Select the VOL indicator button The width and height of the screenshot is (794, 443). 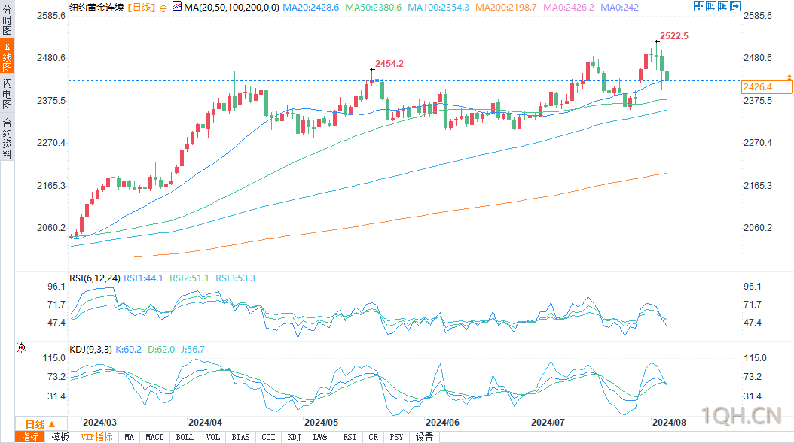pos(213,437)
